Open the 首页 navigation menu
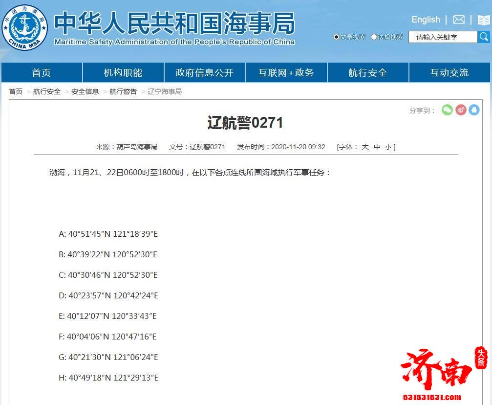 41,72
